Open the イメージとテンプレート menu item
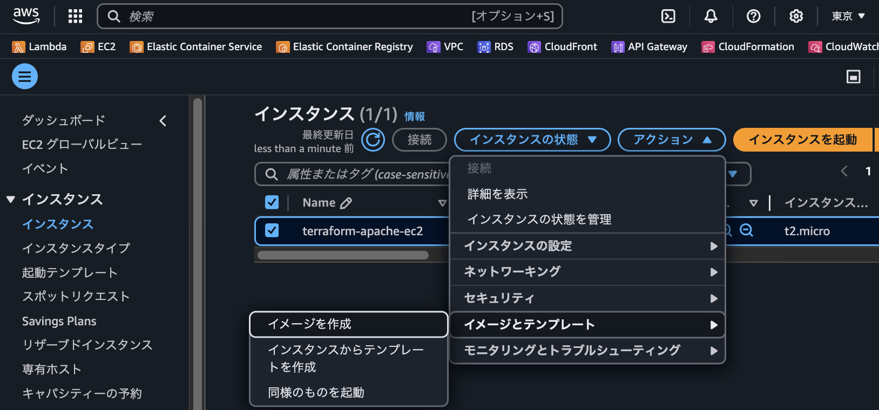879x410 pixels. pyautogui.click(x=587, y=325)
